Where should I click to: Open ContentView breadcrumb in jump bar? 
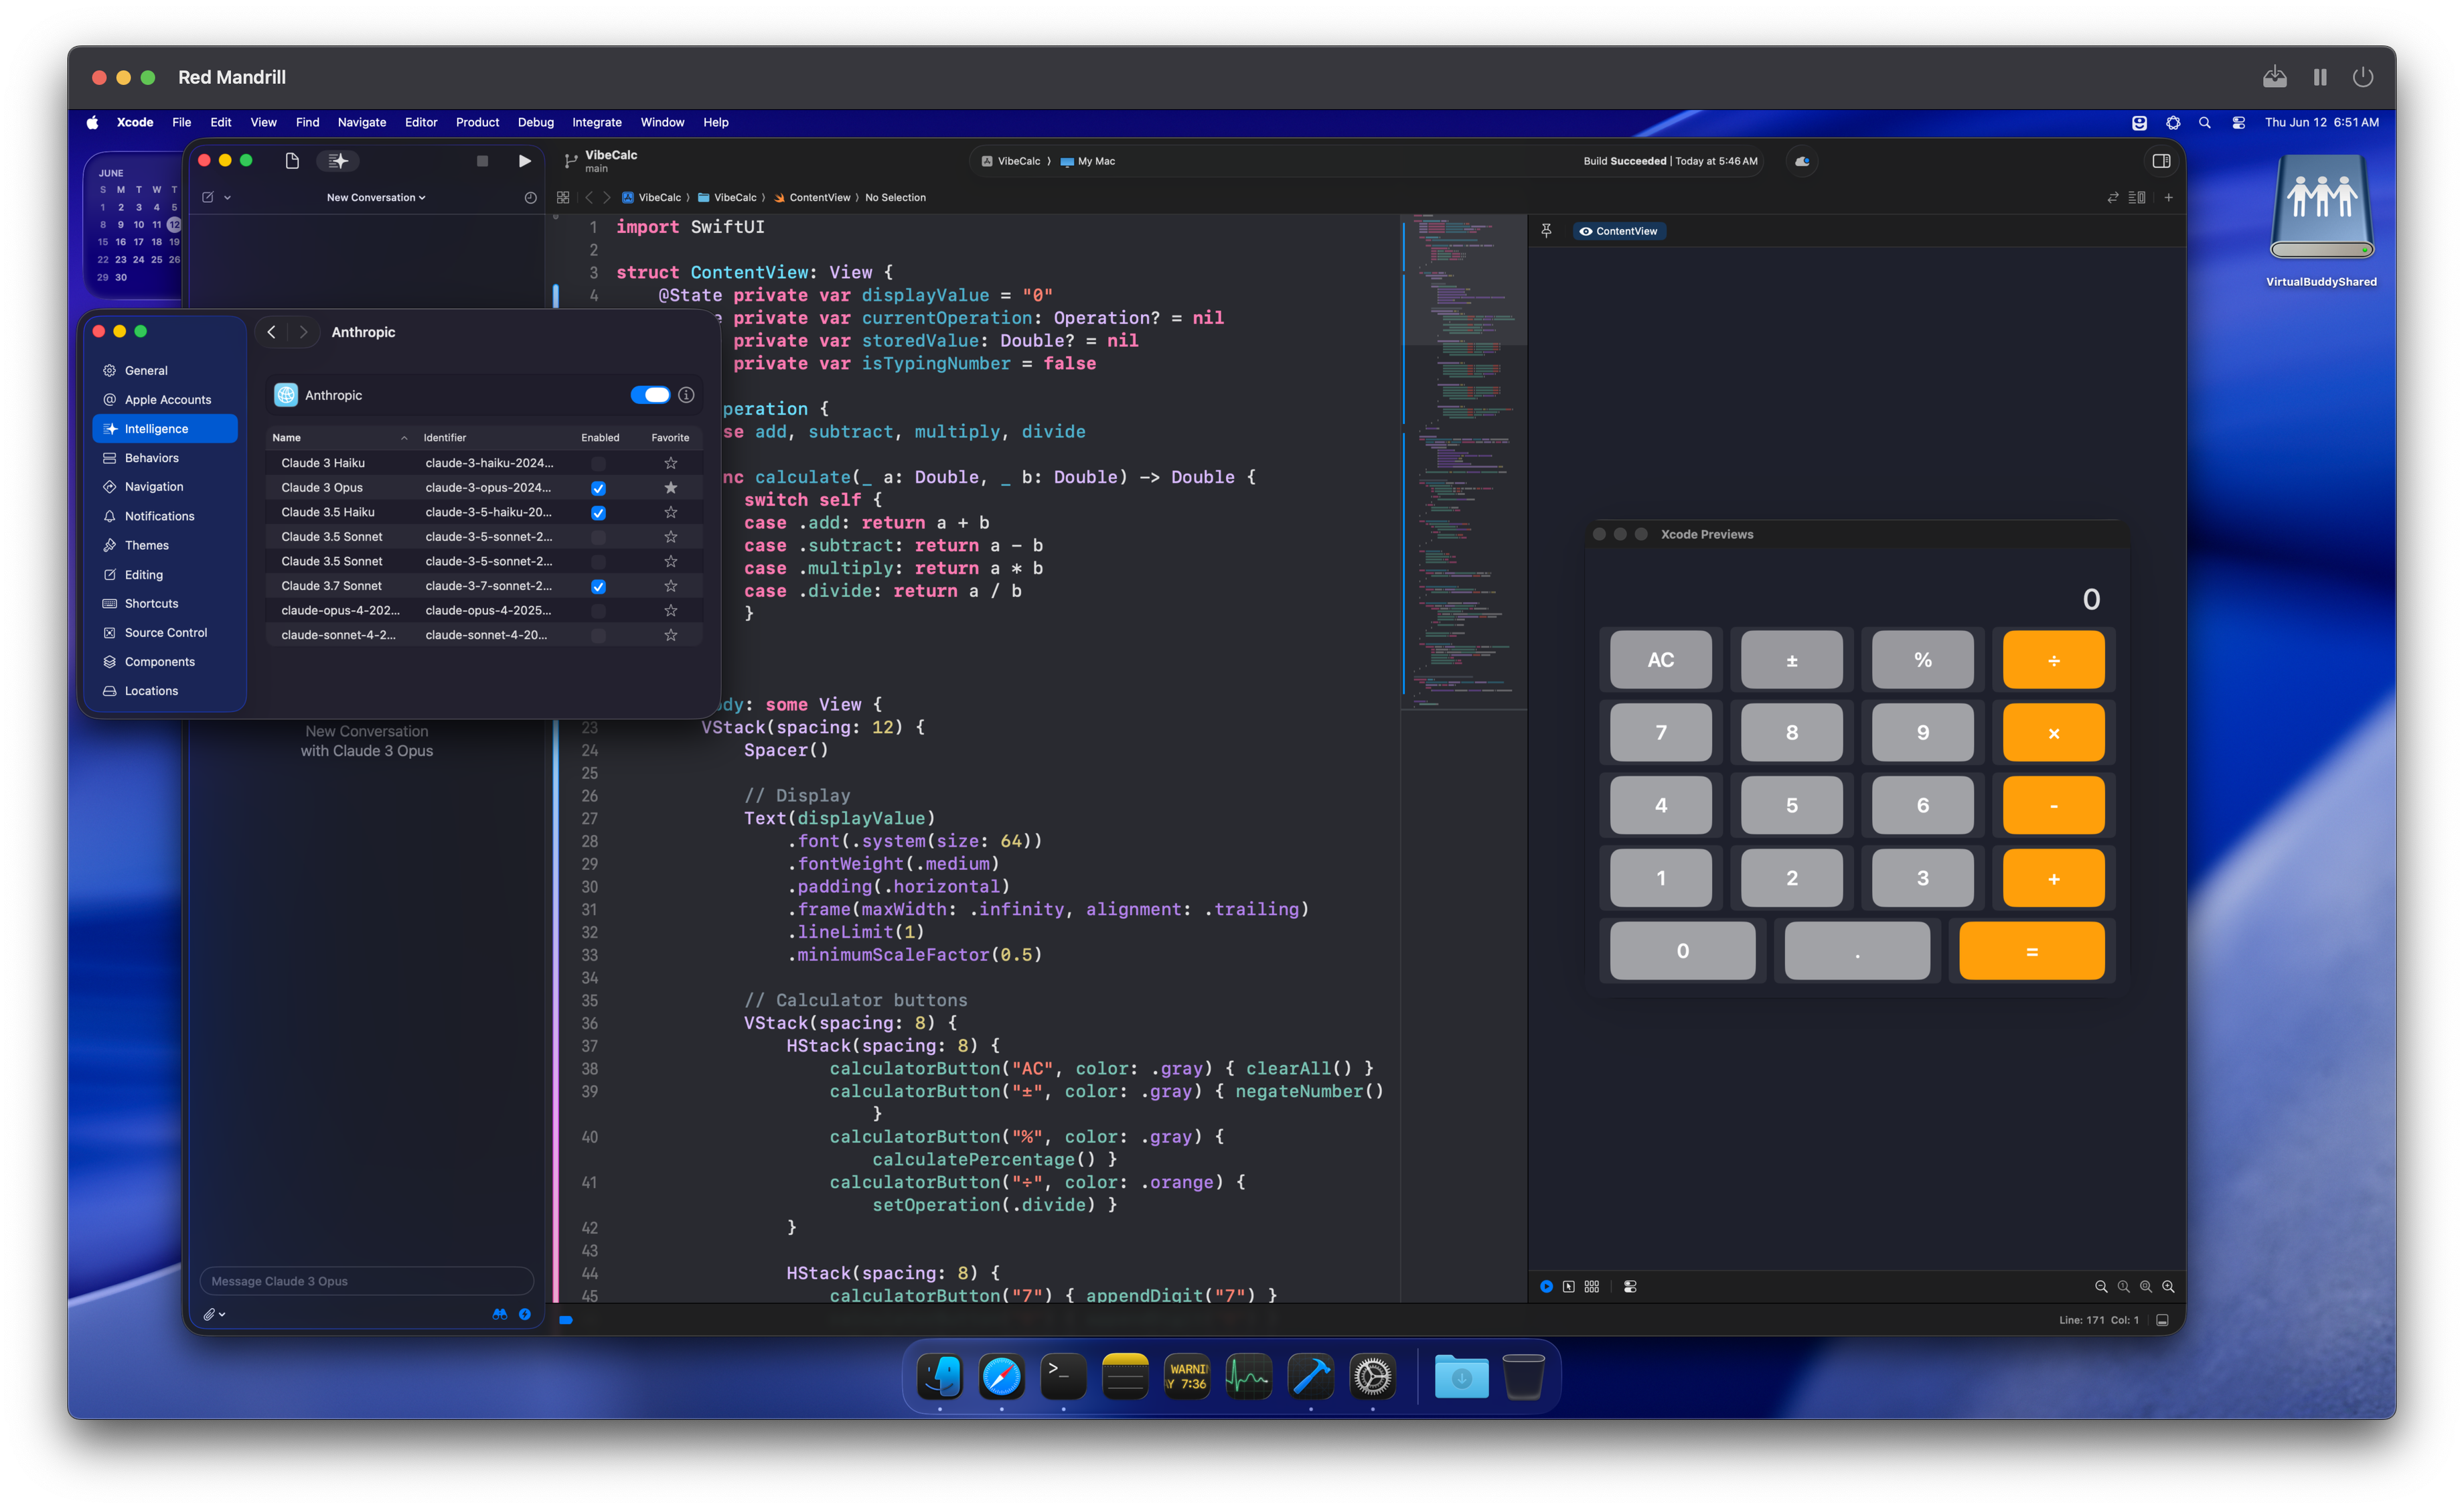pos(811,197)
